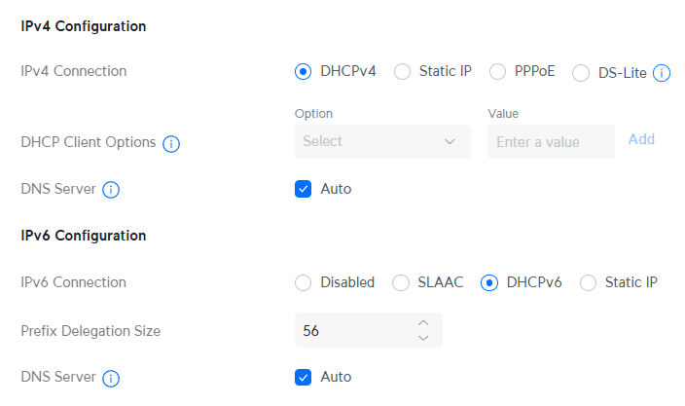Focus the Enter a value field
Viewport: 685px width, 406px height.
(x=551, y=141)
